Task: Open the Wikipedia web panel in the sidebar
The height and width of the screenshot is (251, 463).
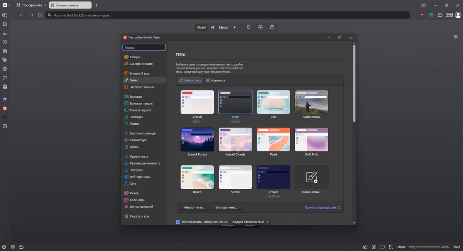Action: pos(5,117)
